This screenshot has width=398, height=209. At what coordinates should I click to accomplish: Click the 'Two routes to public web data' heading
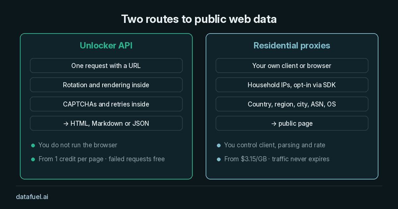199,19
